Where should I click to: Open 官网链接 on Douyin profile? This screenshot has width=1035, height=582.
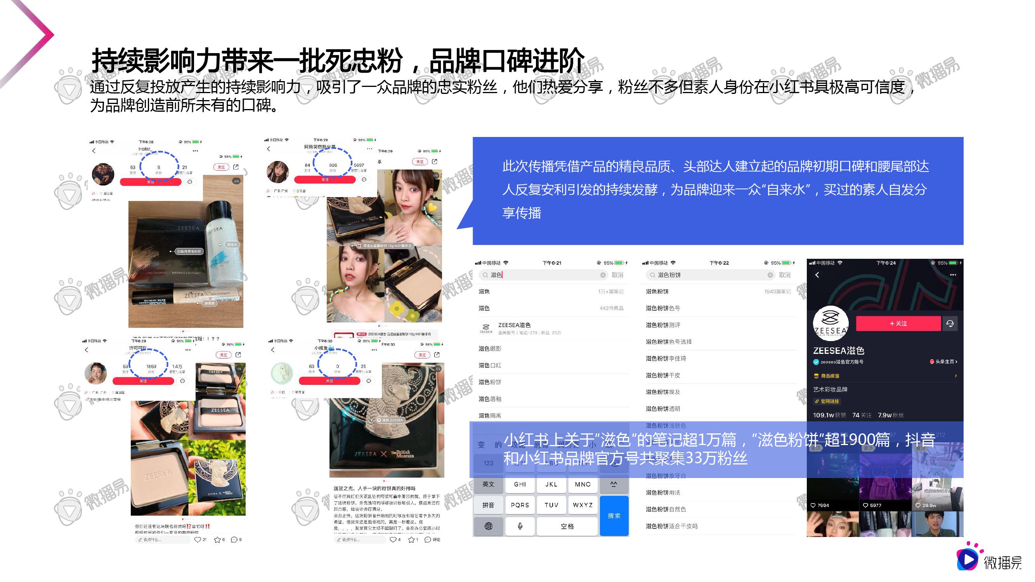coord(827,402)
